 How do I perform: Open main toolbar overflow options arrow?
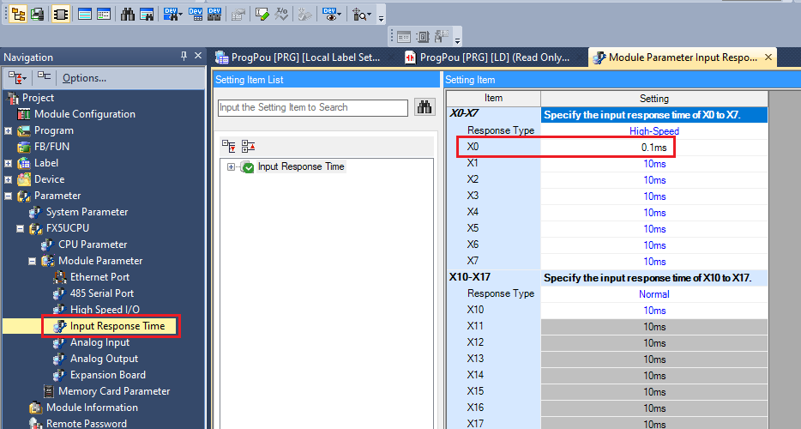[381, 18]
